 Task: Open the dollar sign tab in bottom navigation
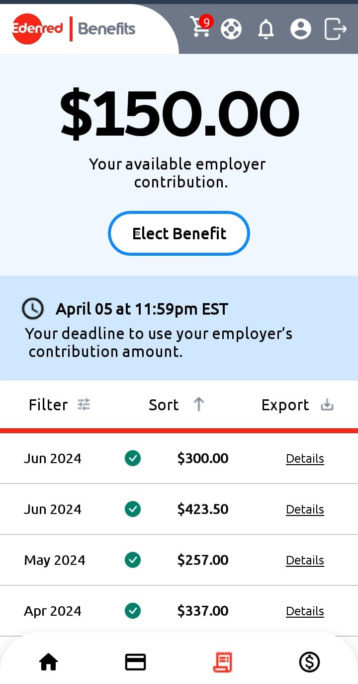pos(309,662)
